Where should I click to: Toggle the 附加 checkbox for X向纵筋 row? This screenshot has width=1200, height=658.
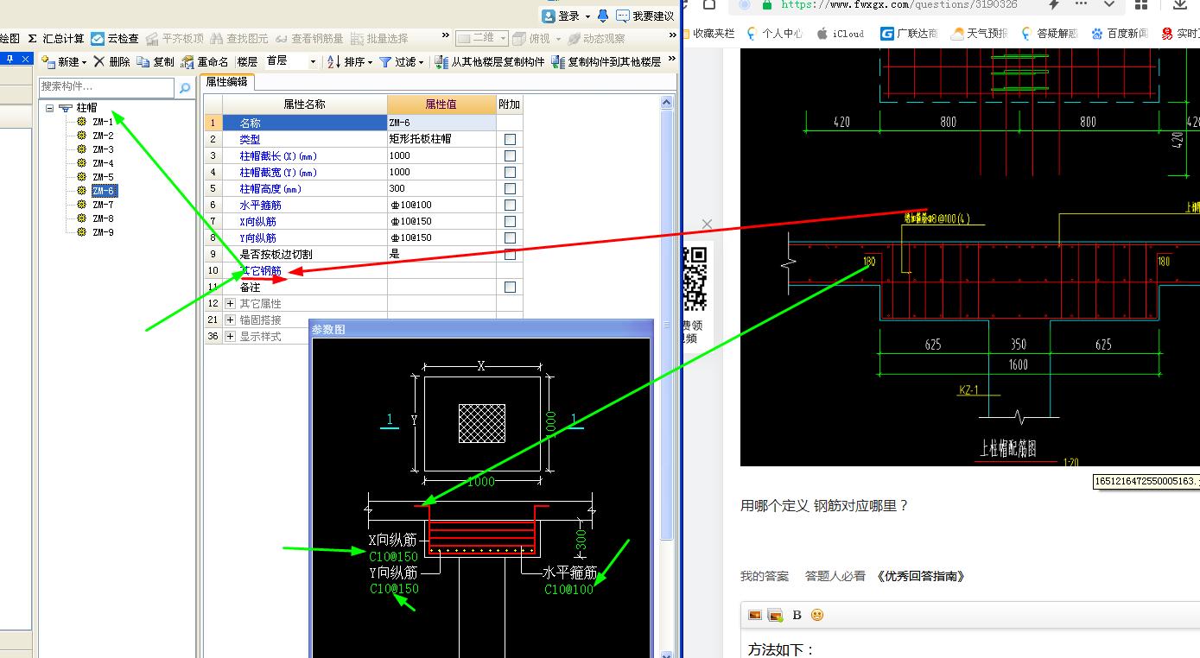point(510,221)
